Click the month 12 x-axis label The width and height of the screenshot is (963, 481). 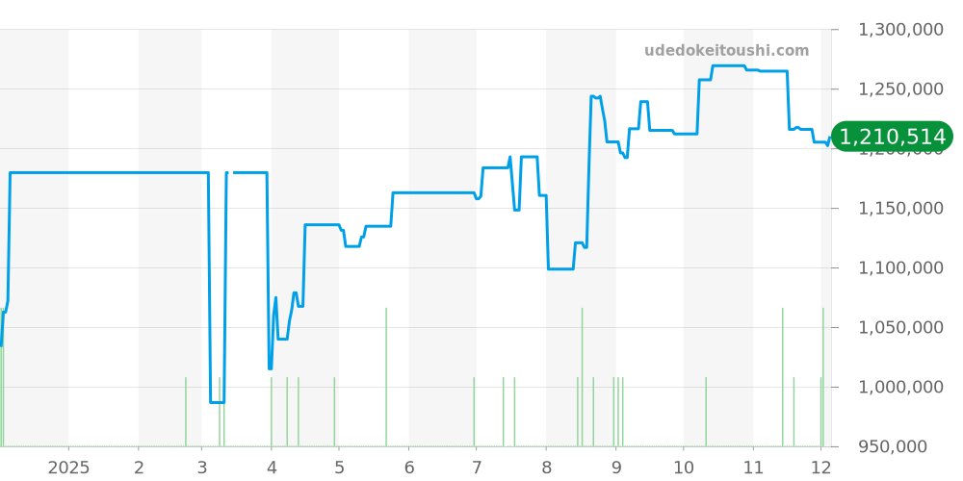tap(820, 468)
